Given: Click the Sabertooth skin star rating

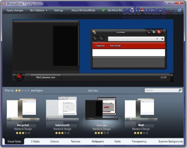Looking at the screenshot, I should [x=62, y=133].
